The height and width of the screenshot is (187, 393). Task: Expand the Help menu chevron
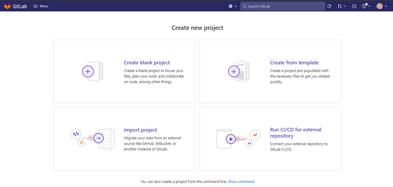tap(369, 6)
